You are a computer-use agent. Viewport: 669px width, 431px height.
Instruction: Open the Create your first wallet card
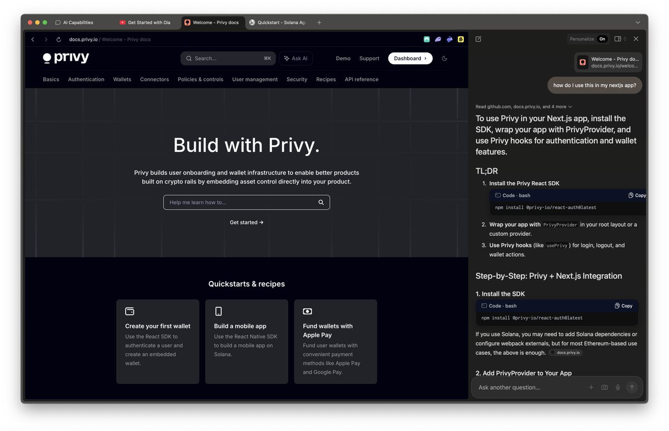[x=158, y=342]
